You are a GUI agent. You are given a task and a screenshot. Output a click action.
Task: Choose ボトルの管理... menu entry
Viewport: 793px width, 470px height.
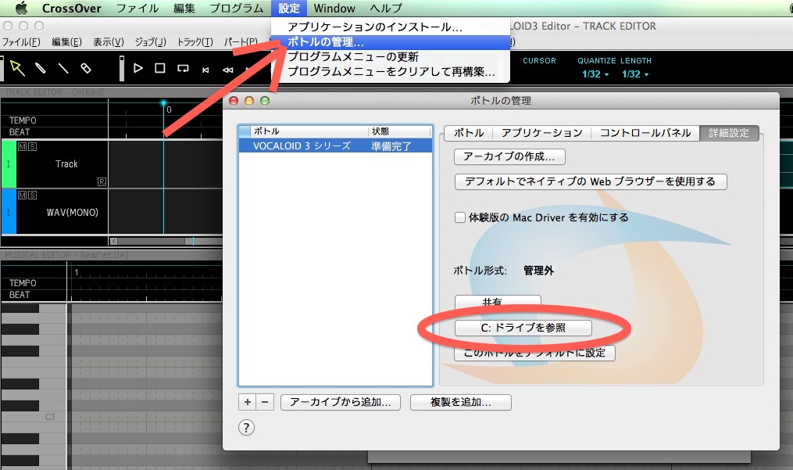[390, 42]
